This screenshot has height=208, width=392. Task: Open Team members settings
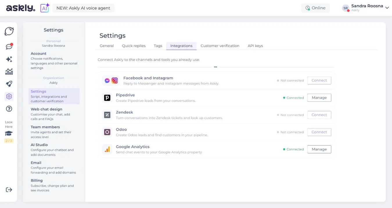54,132
